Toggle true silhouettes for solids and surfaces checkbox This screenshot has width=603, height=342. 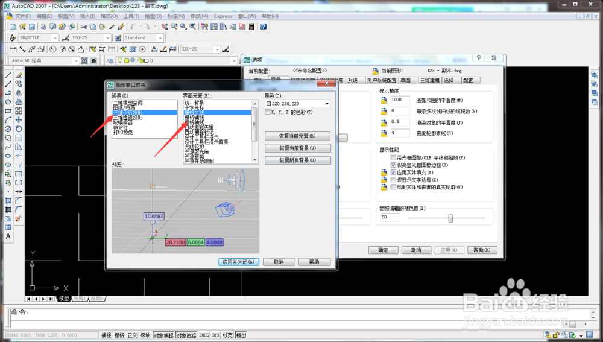pyautogui.click(x=393, y=187)
